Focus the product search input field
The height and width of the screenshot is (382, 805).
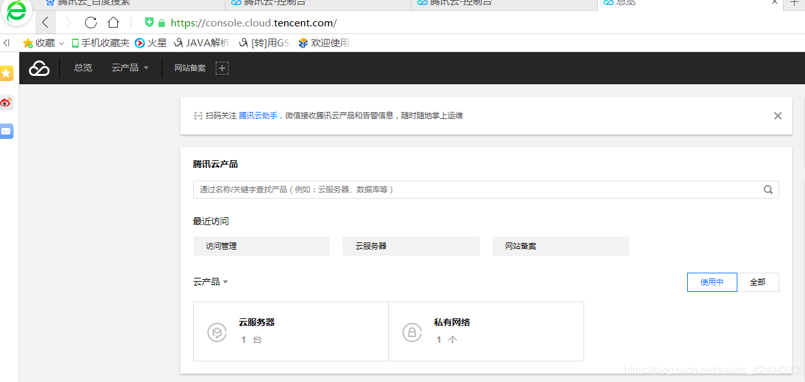(486, 190)
